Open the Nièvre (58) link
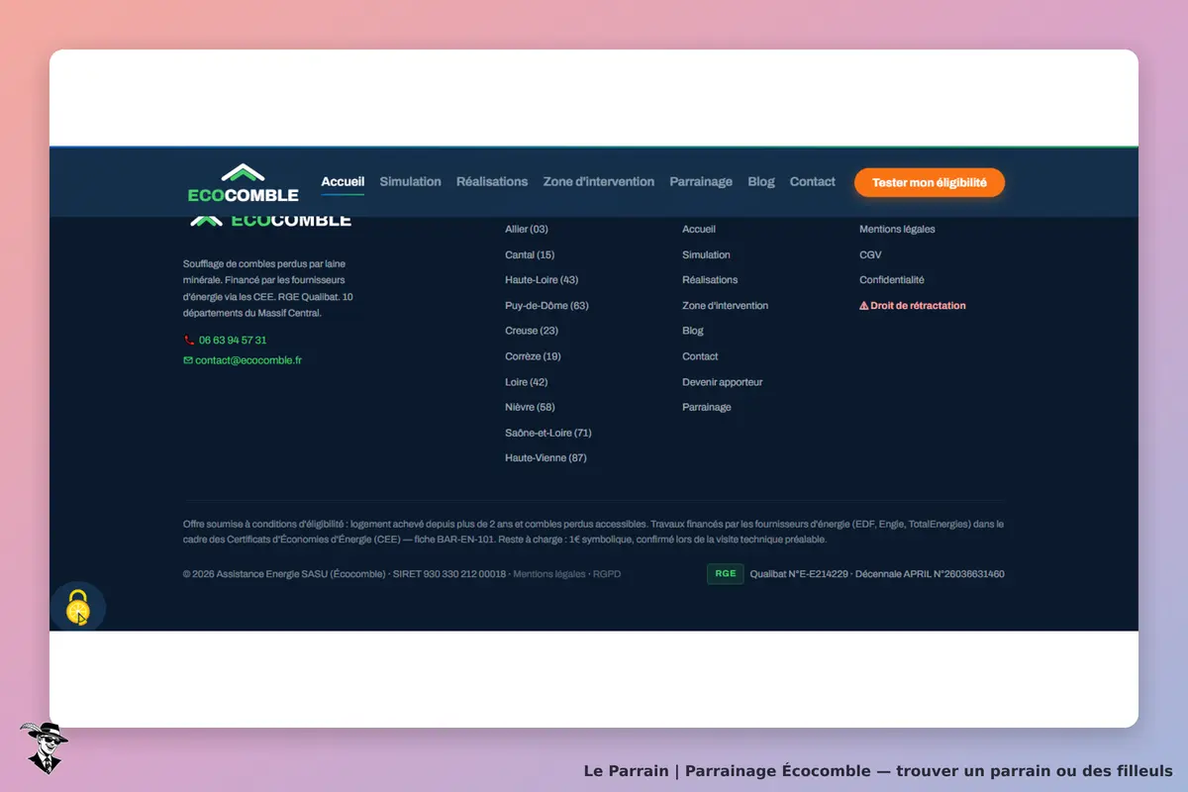This screenshot has height=792, width=1188. pyautogui.click(x=530, y=407)
